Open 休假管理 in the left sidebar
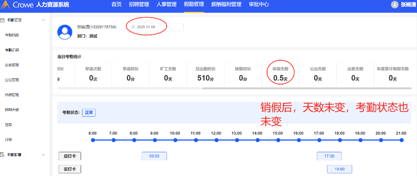The width and height of the screenshot is (417, 176). (12, 95)
